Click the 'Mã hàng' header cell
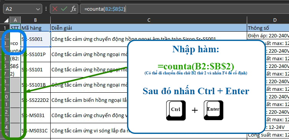Viewport: 289px width, 140px height. [35, 28]
